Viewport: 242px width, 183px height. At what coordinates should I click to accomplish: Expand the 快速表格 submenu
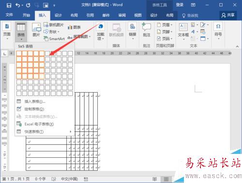(x=45, y=132)
